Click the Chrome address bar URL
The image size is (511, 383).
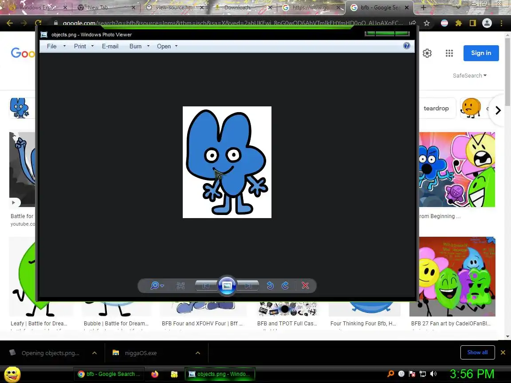(x=233, y=23)
